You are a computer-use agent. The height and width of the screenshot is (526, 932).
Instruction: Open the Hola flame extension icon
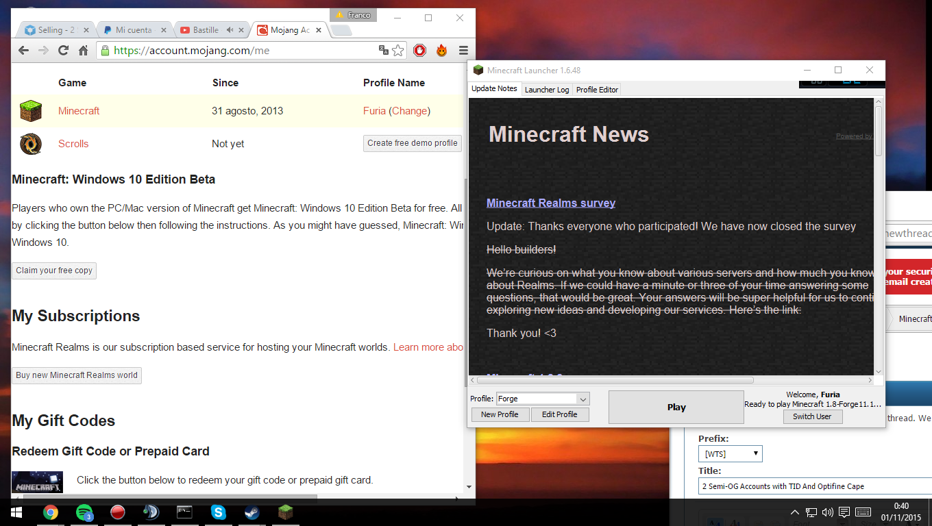442,50
